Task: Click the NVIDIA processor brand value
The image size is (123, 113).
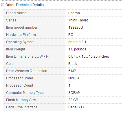Action: (x=74, y=78)
